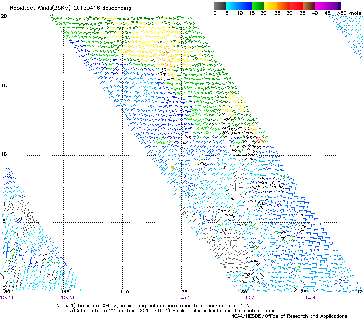Select the gray 0-5 knots legend segment
This screenshot has width=363, height=319.
(220, 6)
